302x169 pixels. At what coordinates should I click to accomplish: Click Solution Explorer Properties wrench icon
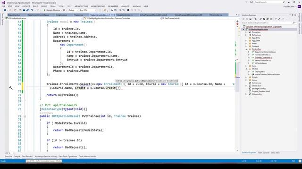[x=279, y=19]
